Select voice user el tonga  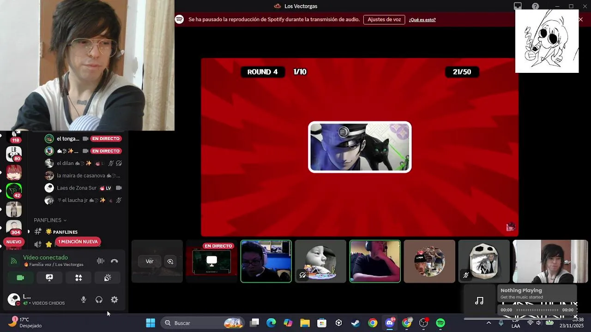67,139
